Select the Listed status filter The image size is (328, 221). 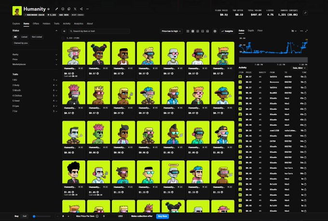point(24,37)
